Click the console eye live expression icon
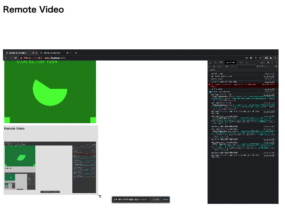 click(x=226, y=67)
